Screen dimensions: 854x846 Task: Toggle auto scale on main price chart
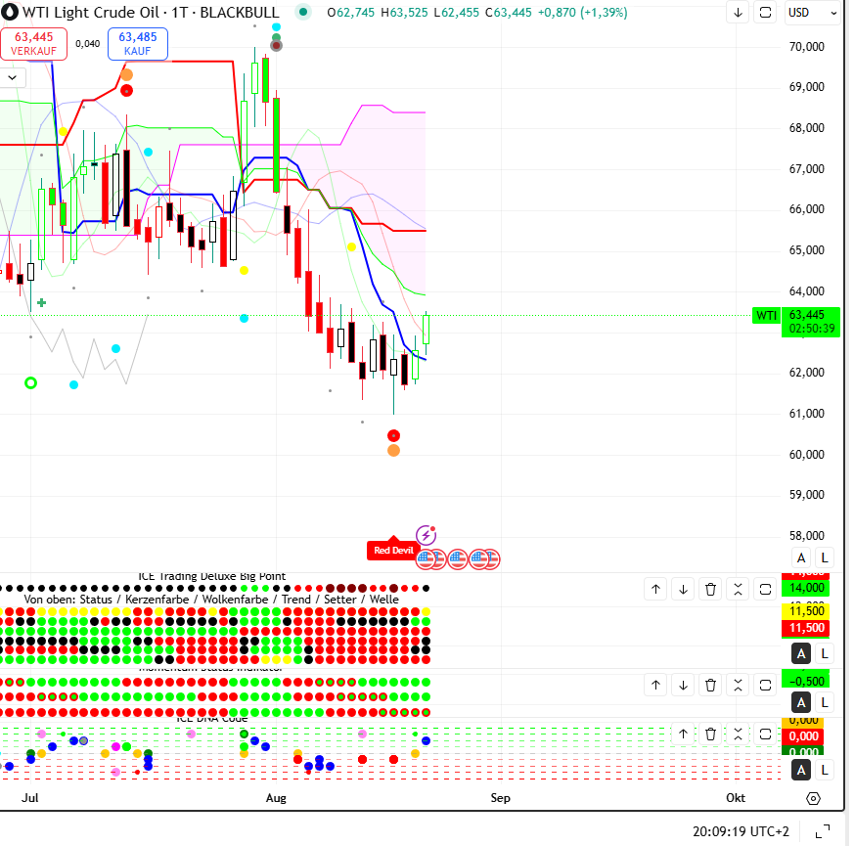801,557
